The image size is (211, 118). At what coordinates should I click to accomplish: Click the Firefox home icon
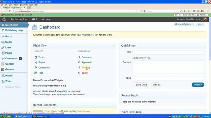point(185,11)
